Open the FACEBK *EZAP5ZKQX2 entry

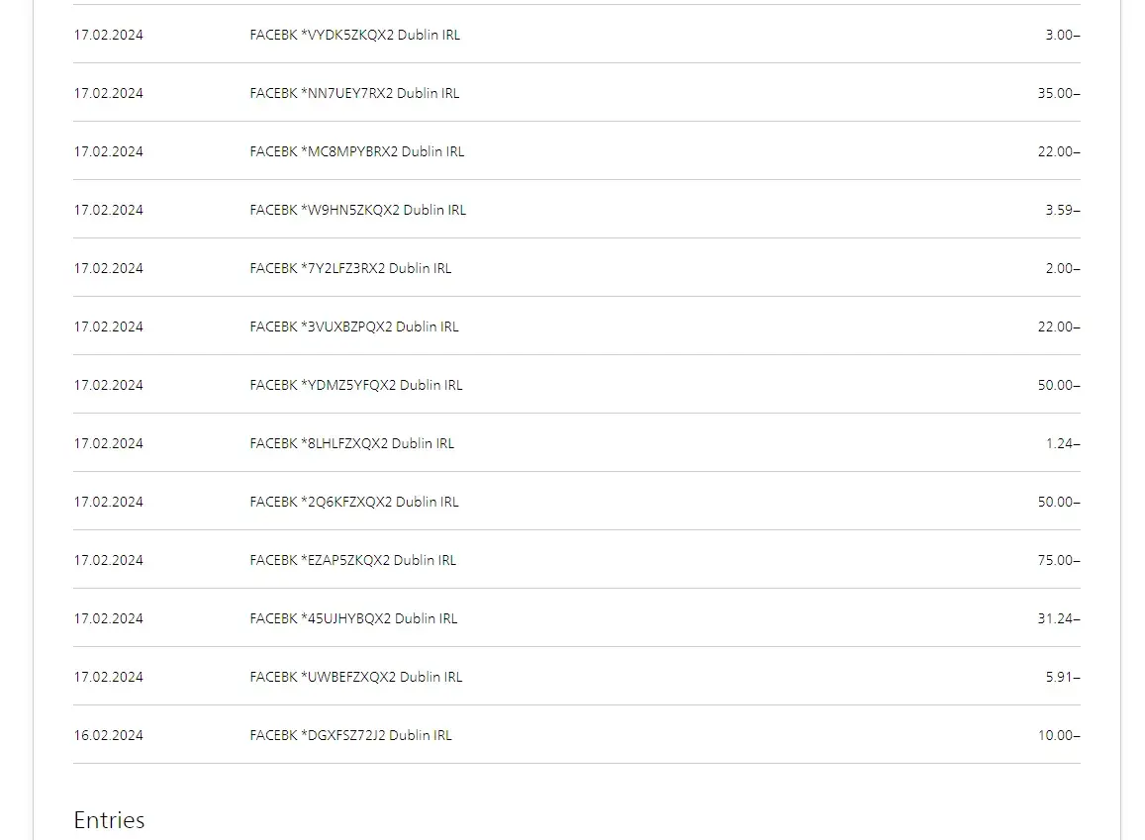pyautogui.click(x=352, y=560)
